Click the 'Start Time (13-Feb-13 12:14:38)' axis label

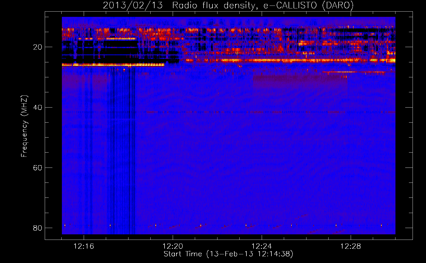tap(228, 254)
